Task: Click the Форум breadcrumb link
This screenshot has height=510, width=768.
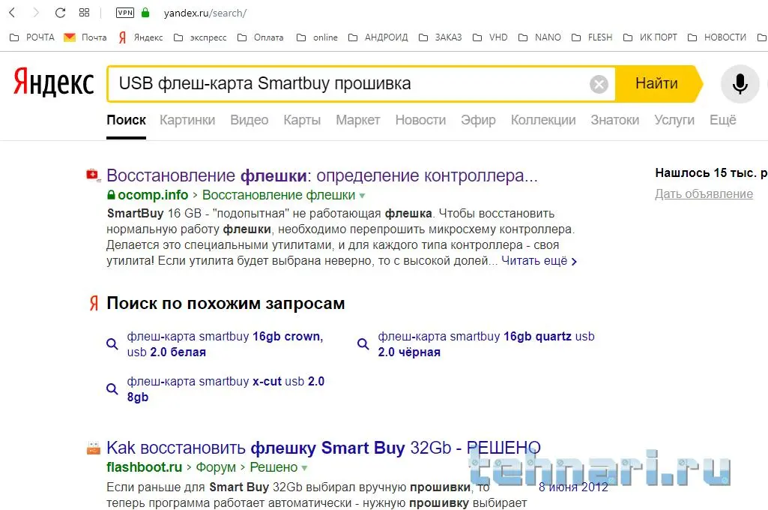Action: [216, 467]
